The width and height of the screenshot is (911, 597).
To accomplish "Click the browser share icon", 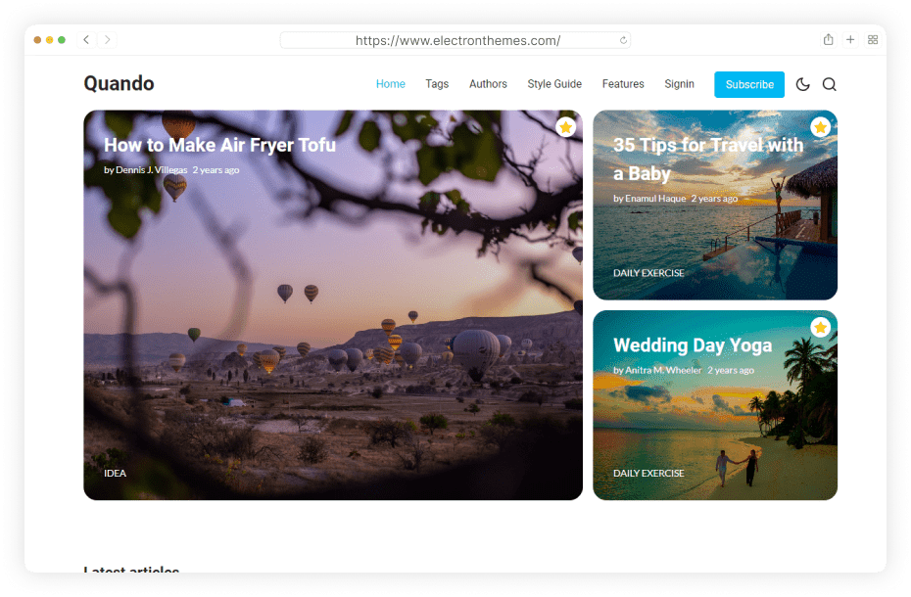I will [x=828, y=40].
